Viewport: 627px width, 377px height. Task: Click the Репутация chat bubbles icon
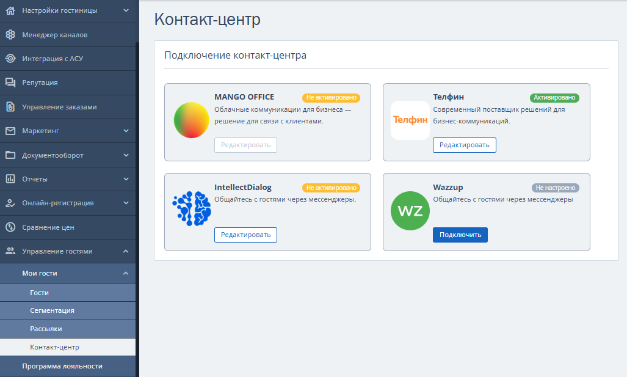[10, 82]
